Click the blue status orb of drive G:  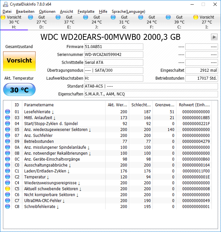113,17
